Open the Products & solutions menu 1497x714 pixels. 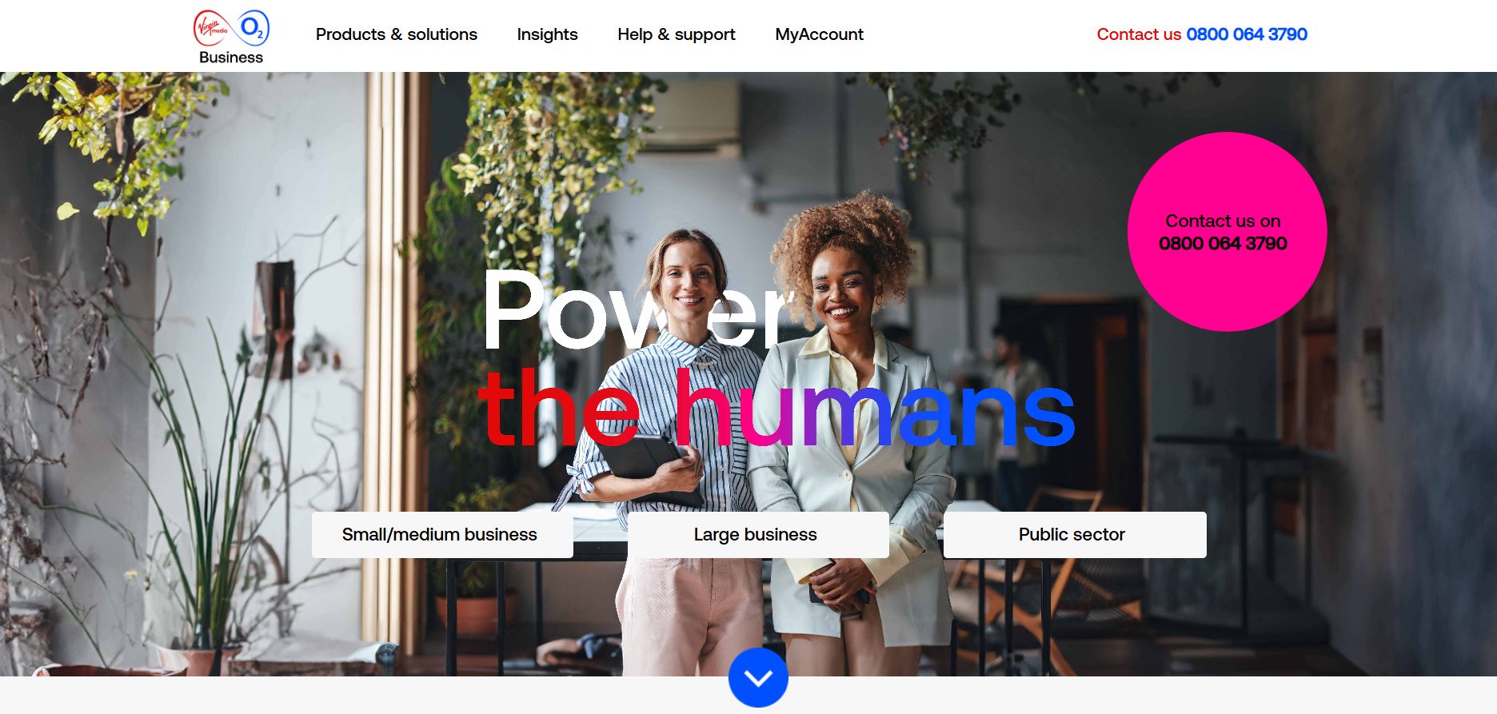(x=397, y=34)
